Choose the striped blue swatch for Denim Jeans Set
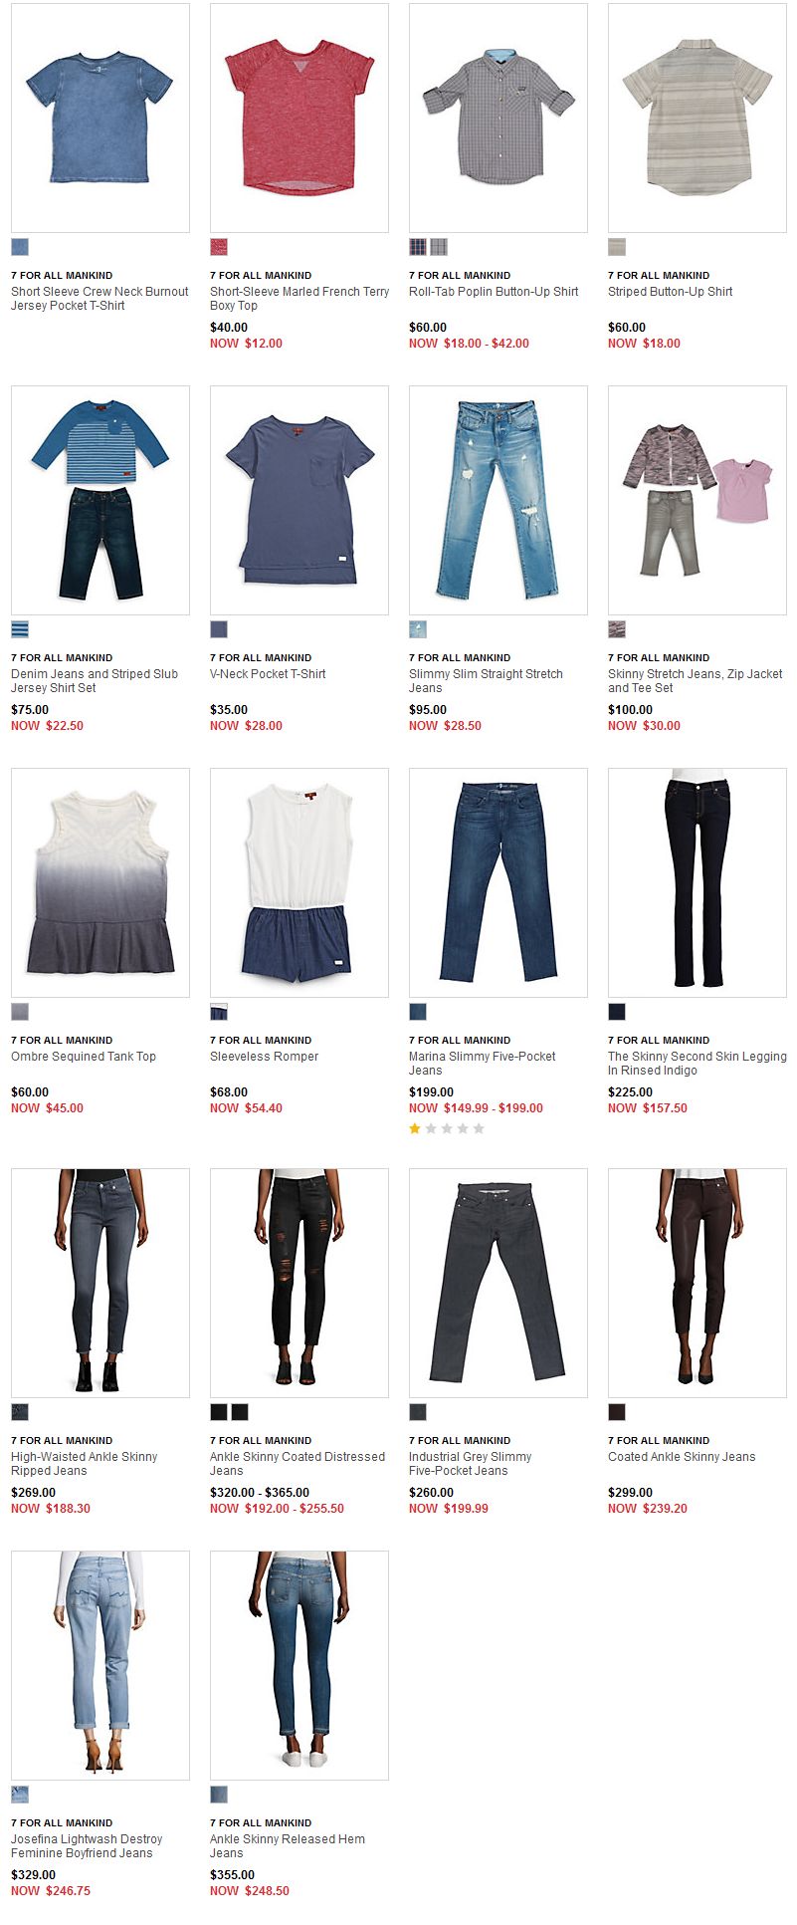This screenshot has height=1925, width=797. 20,629
